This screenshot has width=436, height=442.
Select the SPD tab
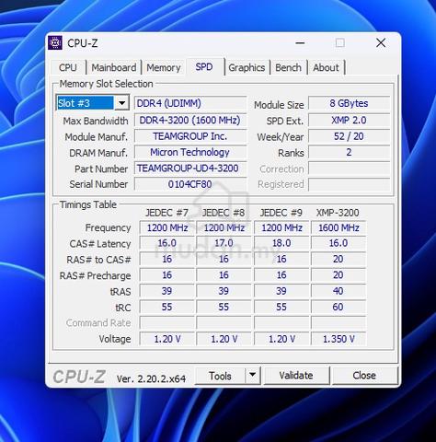click(x=204, y=66)
